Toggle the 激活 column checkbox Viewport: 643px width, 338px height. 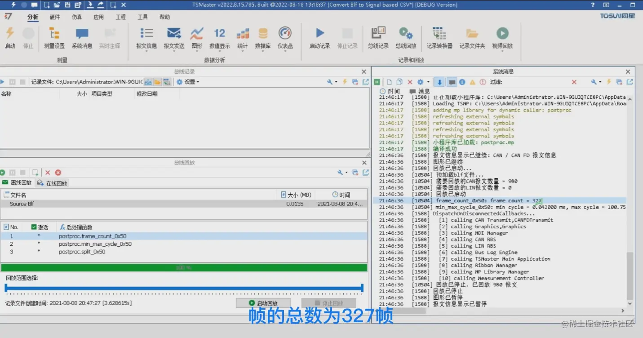tap(34, 227)
